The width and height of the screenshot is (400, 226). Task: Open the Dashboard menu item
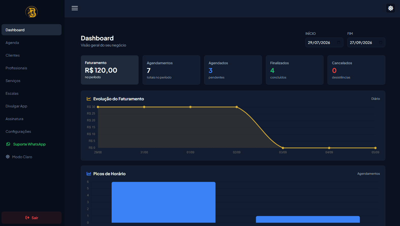pyautogui.click(x=32, y=30)
